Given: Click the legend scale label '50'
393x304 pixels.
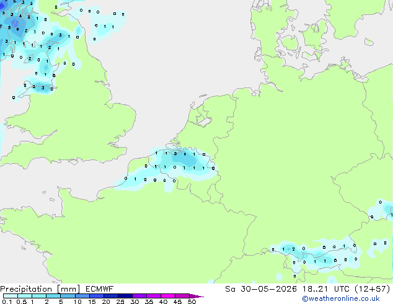Looking at the screenshot, I should point(192,302).
